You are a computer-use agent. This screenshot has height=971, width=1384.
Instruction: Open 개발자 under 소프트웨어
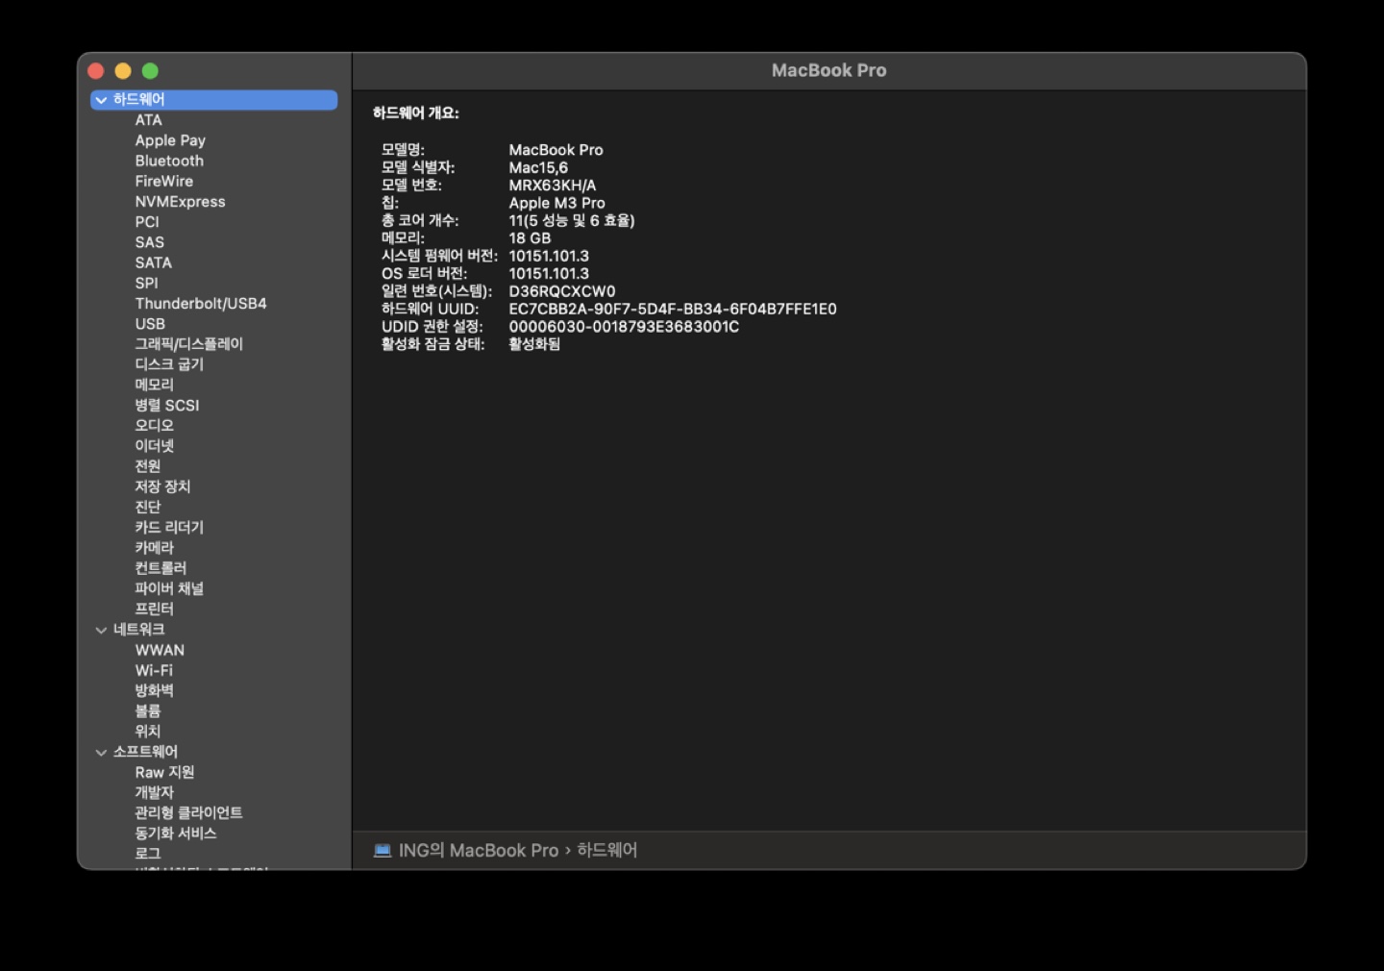click(x=154, y=792)
